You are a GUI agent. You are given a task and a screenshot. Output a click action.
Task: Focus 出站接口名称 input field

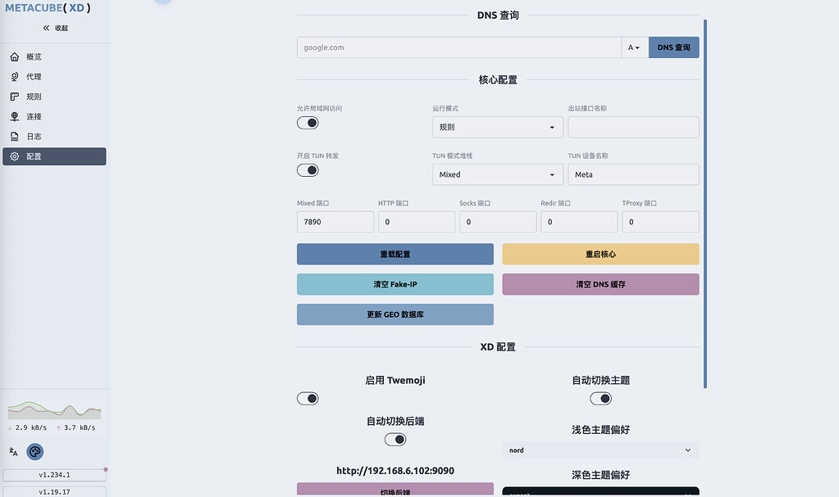pos(633,127)
